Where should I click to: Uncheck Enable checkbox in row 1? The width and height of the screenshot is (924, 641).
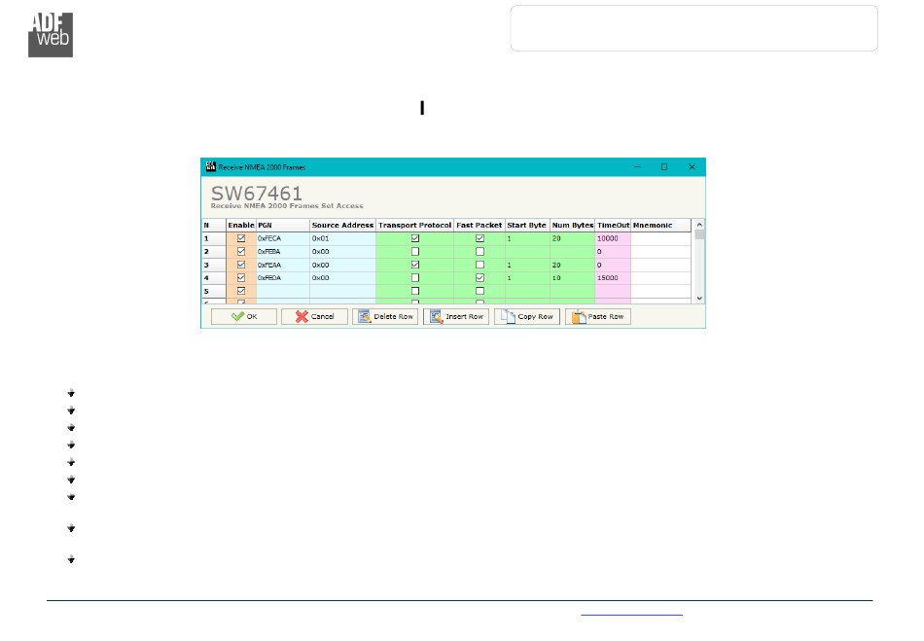(241, 238)
